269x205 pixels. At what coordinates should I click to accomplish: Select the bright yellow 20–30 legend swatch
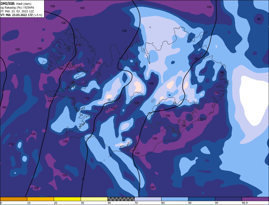67,199
